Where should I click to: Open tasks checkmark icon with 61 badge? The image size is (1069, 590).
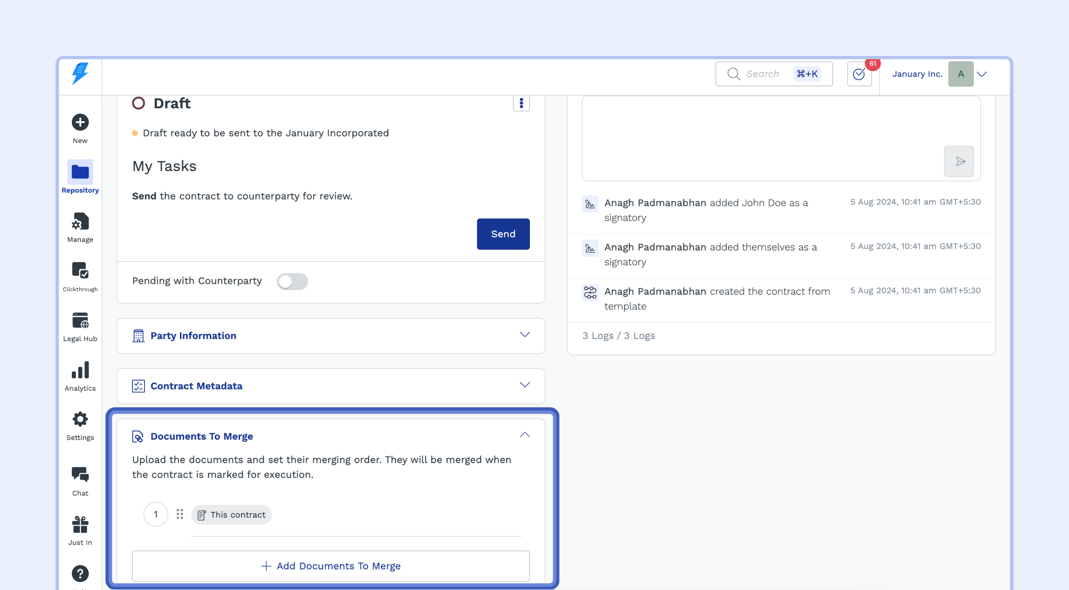pyautogui.click(x=859, y=74)
